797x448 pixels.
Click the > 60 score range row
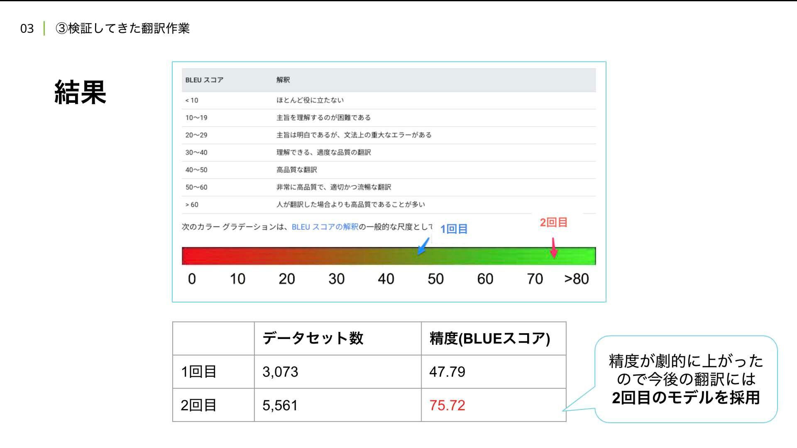(x=192, y=205)
